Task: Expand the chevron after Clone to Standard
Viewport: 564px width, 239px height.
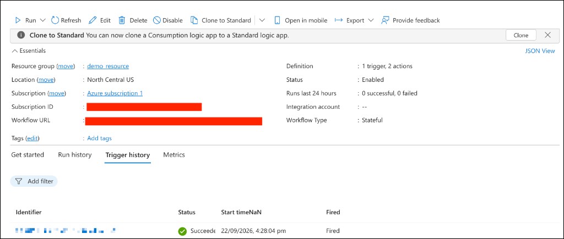Action: tap(262, 20)
